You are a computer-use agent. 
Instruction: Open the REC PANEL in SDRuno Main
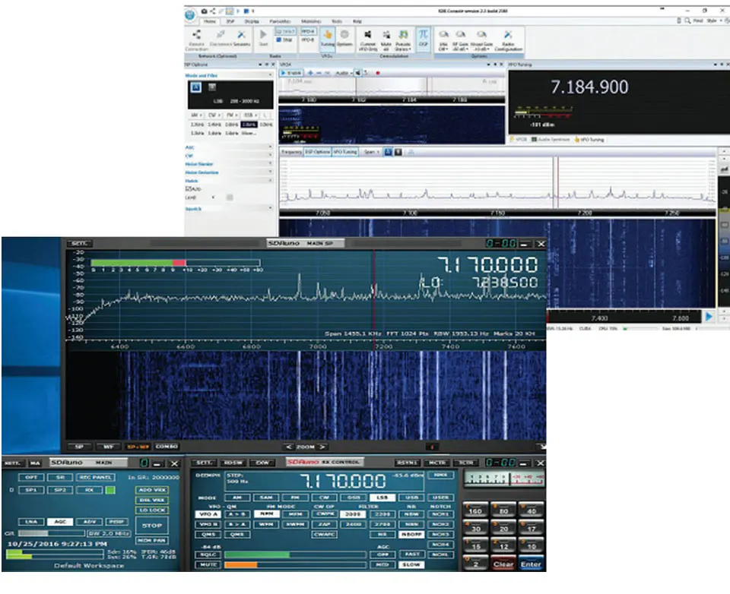(x=95, y=477)
